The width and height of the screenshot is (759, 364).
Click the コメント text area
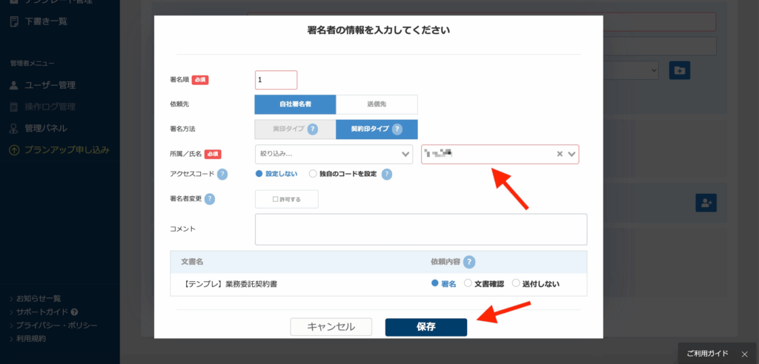pos(421,229)
